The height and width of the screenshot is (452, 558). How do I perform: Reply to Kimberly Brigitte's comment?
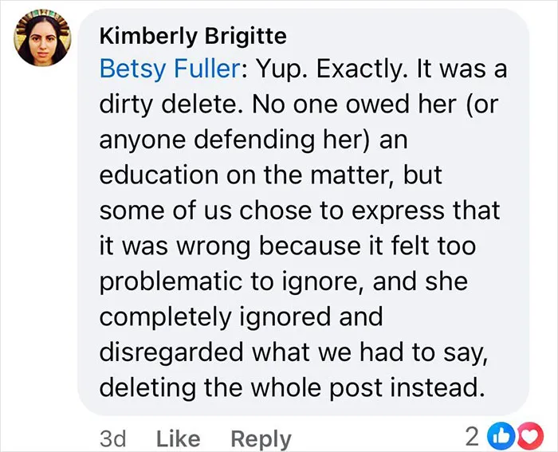261,439
